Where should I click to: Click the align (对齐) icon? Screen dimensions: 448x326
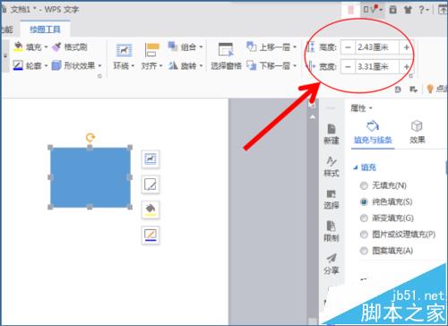[x=152, y=50]
